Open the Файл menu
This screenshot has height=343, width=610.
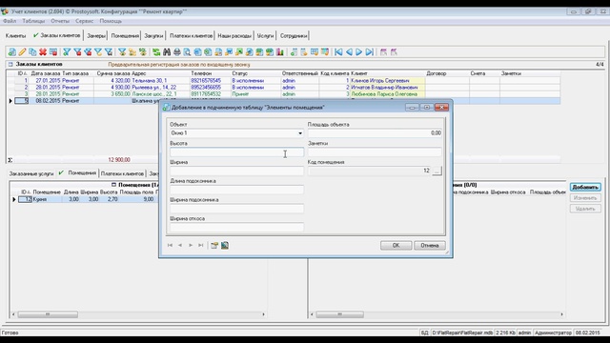pyautogui.click(x=10, y=21)
